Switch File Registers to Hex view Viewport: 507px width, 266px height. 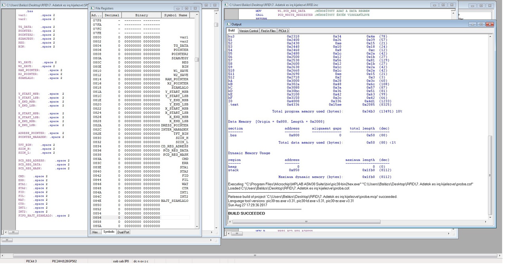coord(95,232)
